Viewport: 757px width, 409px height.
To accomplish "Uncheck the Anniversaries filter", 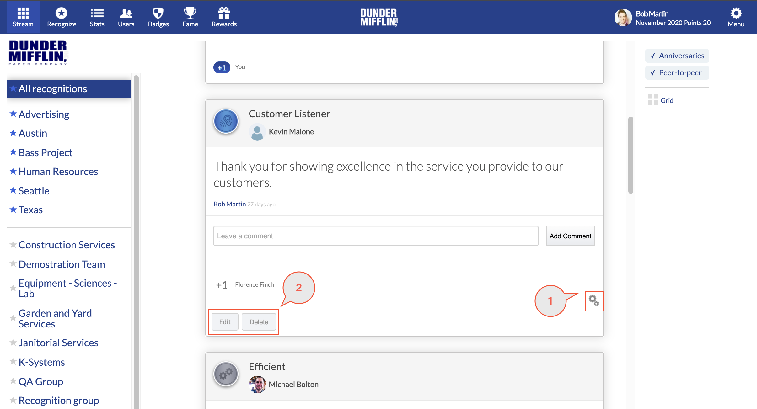I will coord(677,56).
